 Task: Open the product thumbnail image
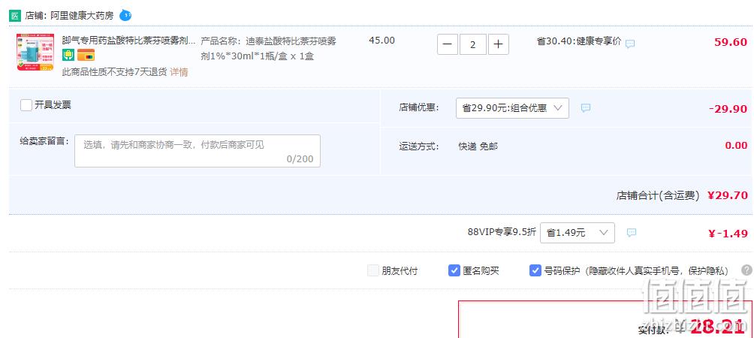[x=35, y=52]
